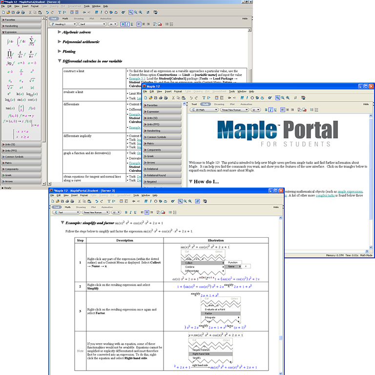The width and height of the screenshot is (375, 375).
Task: Click the integral template in Expression palette
Action: point(10,42)
